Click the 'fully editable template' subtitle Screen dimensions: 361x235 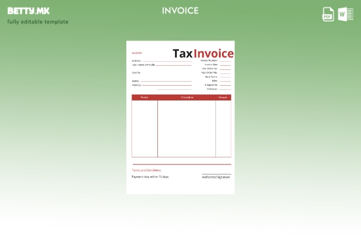click(38, 22)
